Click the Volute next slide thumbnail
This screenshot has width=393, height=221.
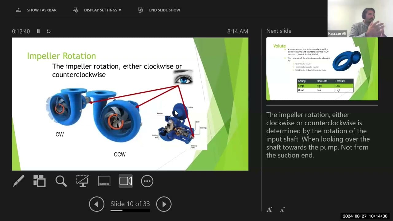pos(322,69)
